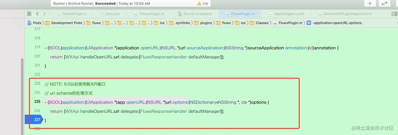Open the issues list via the 139 warnings icon
398x135 pixels.
point(202,3)
